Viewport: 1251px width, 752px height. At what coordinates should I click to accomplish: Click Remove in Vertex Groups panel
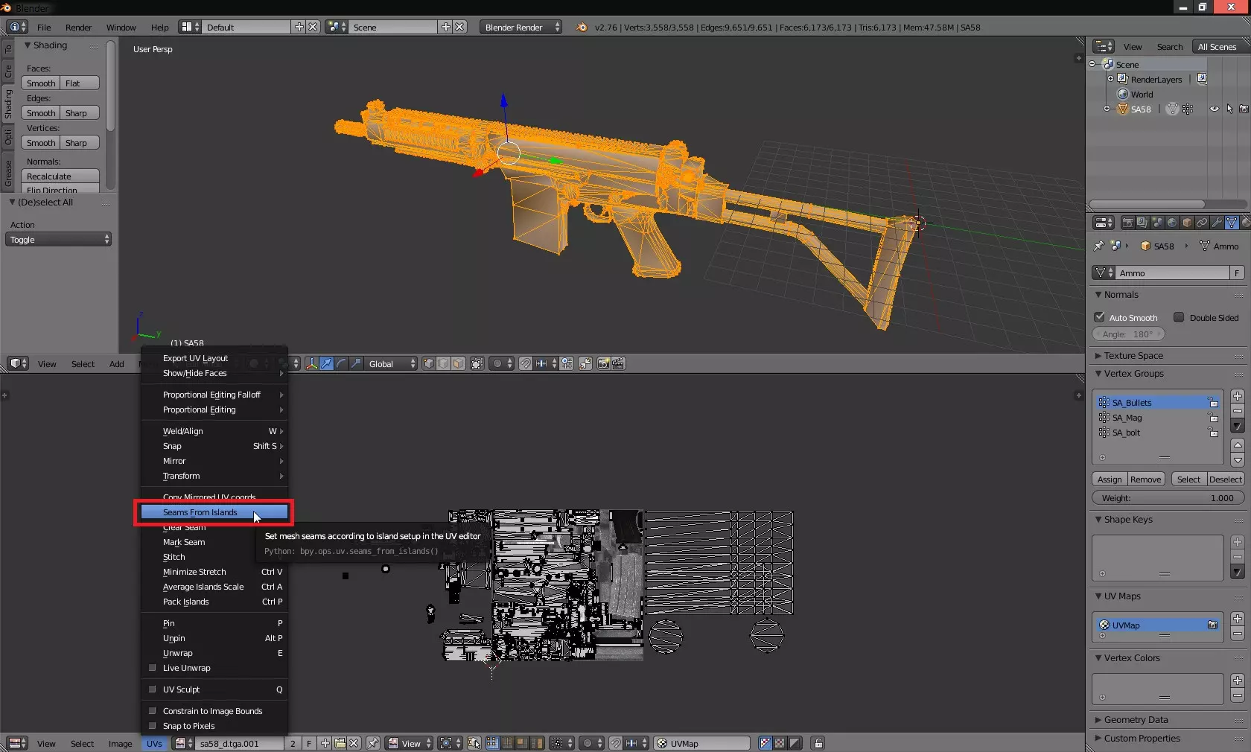pyautogui.click(x=1146, y=479)
